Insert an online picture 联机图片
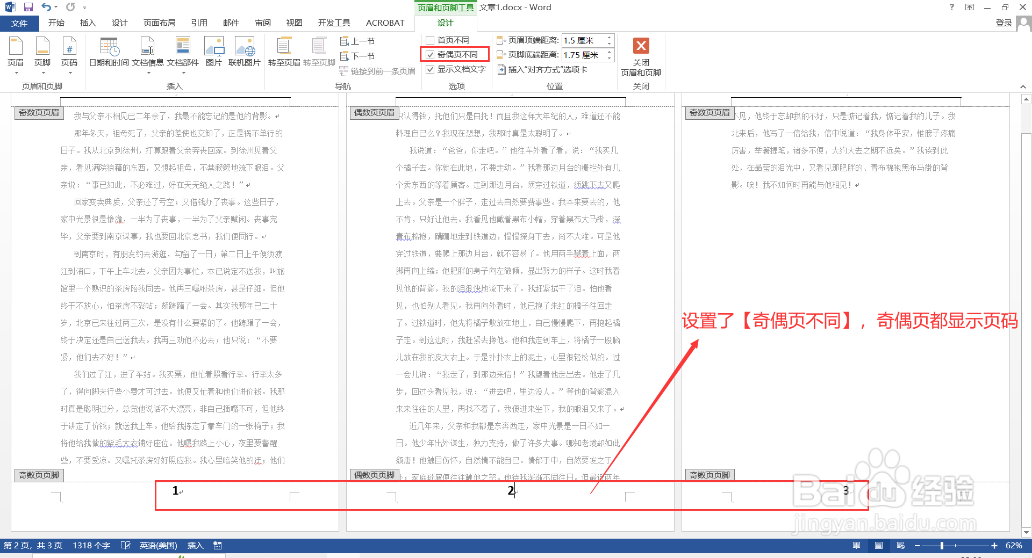The height and width of the screenshot is (558, 1032). pos(245,51)
